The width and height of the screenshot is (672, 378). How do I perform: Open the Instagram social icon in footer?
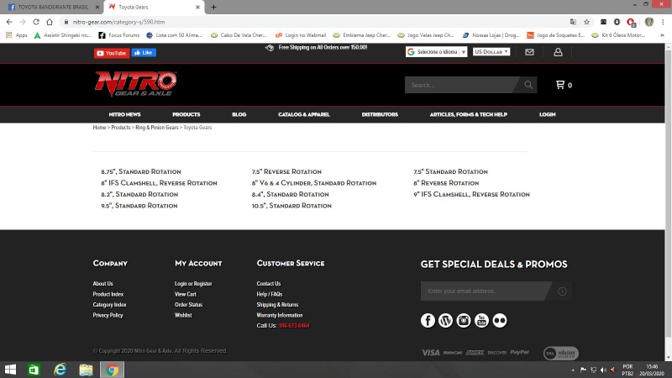pos(464,320)
